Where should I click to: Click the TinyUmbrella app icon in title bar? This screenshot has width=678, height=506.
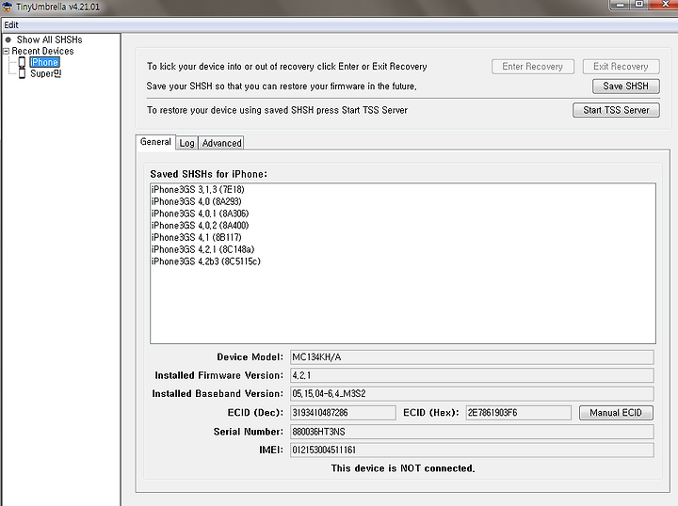tap(7, 7)
